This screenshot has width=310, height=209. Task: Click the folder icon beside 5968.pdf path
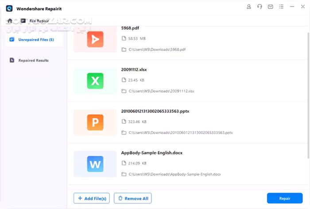[x=124, y=49]
